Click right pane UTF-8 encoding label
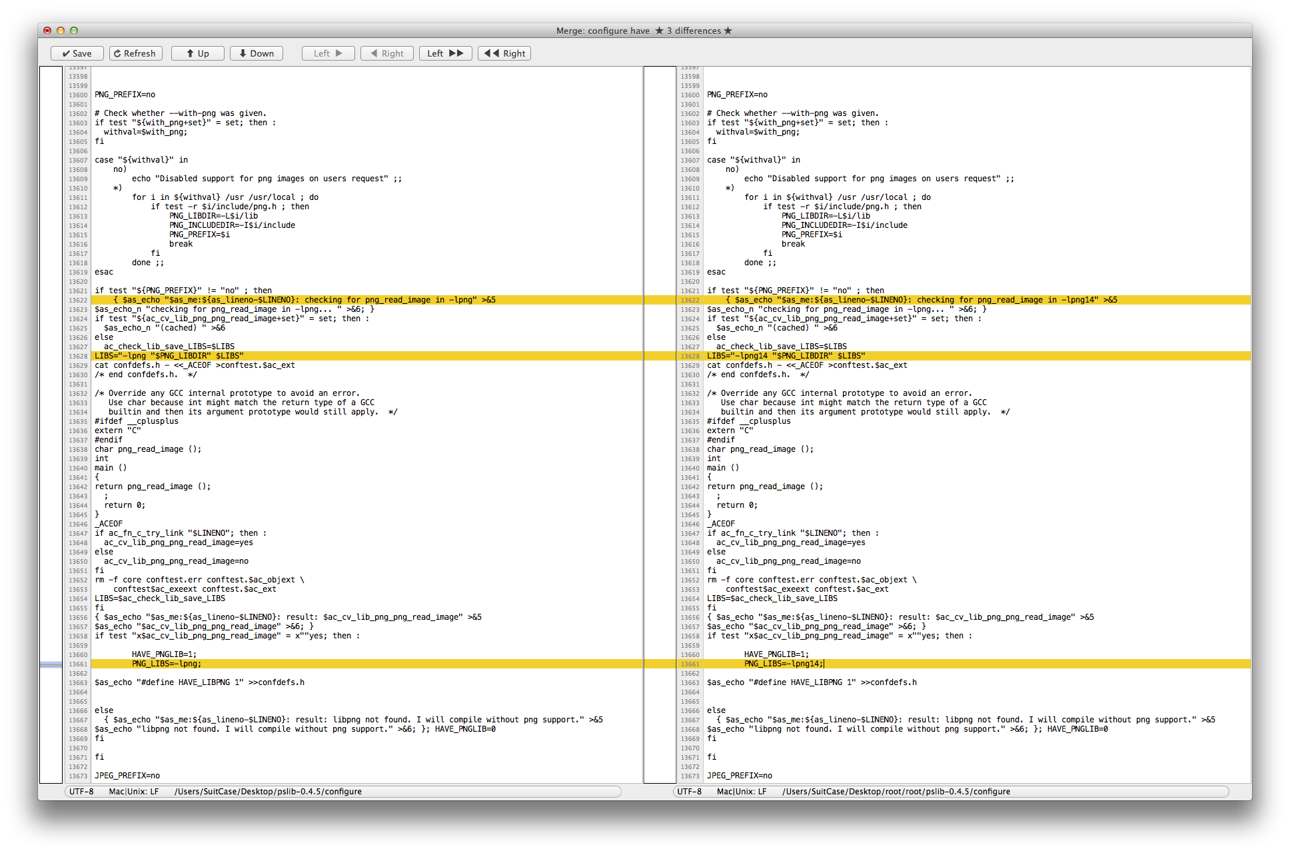This screenshot has width=1290, height=853. [689, 792]
